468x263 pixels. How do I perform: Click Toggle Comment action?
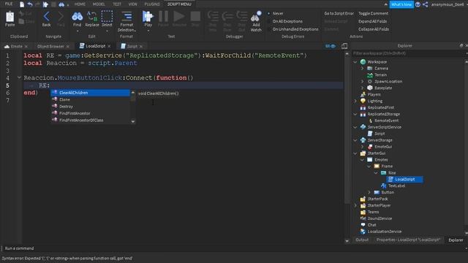point(374,13)
